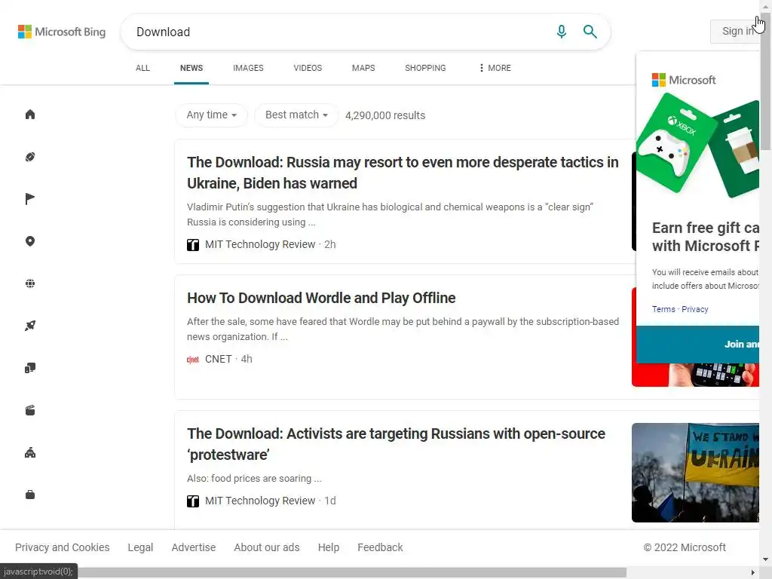Open the clapperboard entertainment category icon
This screenshot has height=579, width=772.
(x=30, y=410)
